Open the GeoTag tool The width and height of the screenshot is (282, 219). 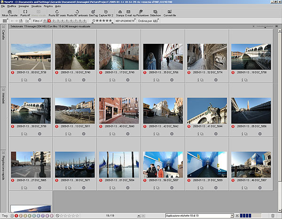[93, 13]
